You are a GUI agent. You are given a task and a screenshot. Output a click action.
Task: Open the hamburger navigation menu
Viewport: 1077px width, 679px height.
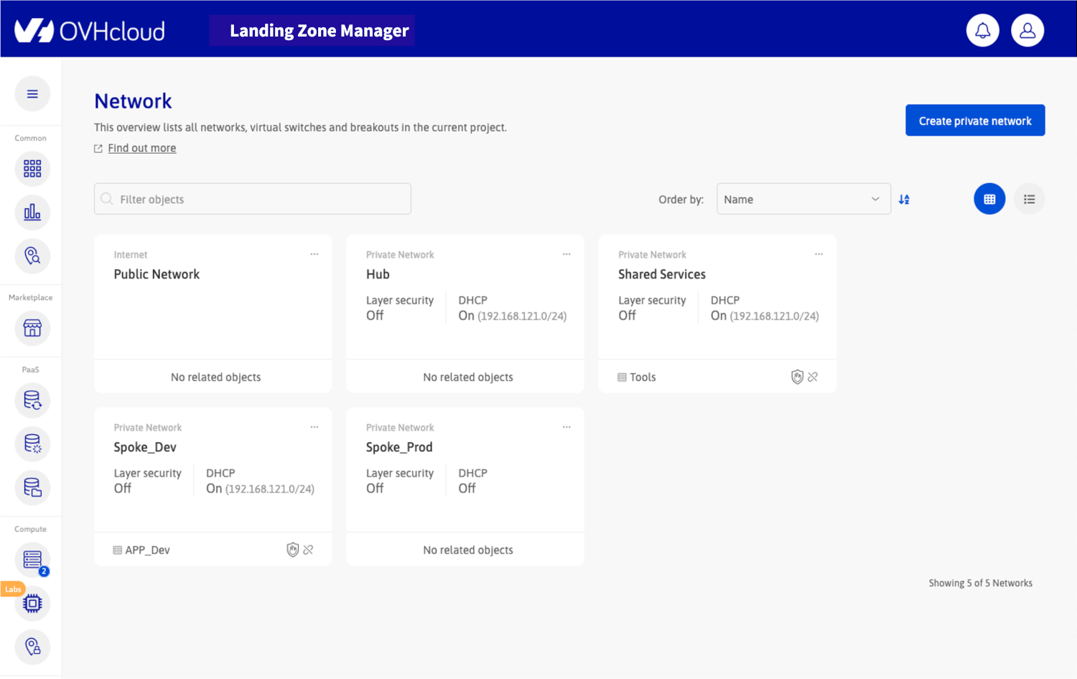pos(32,94)
